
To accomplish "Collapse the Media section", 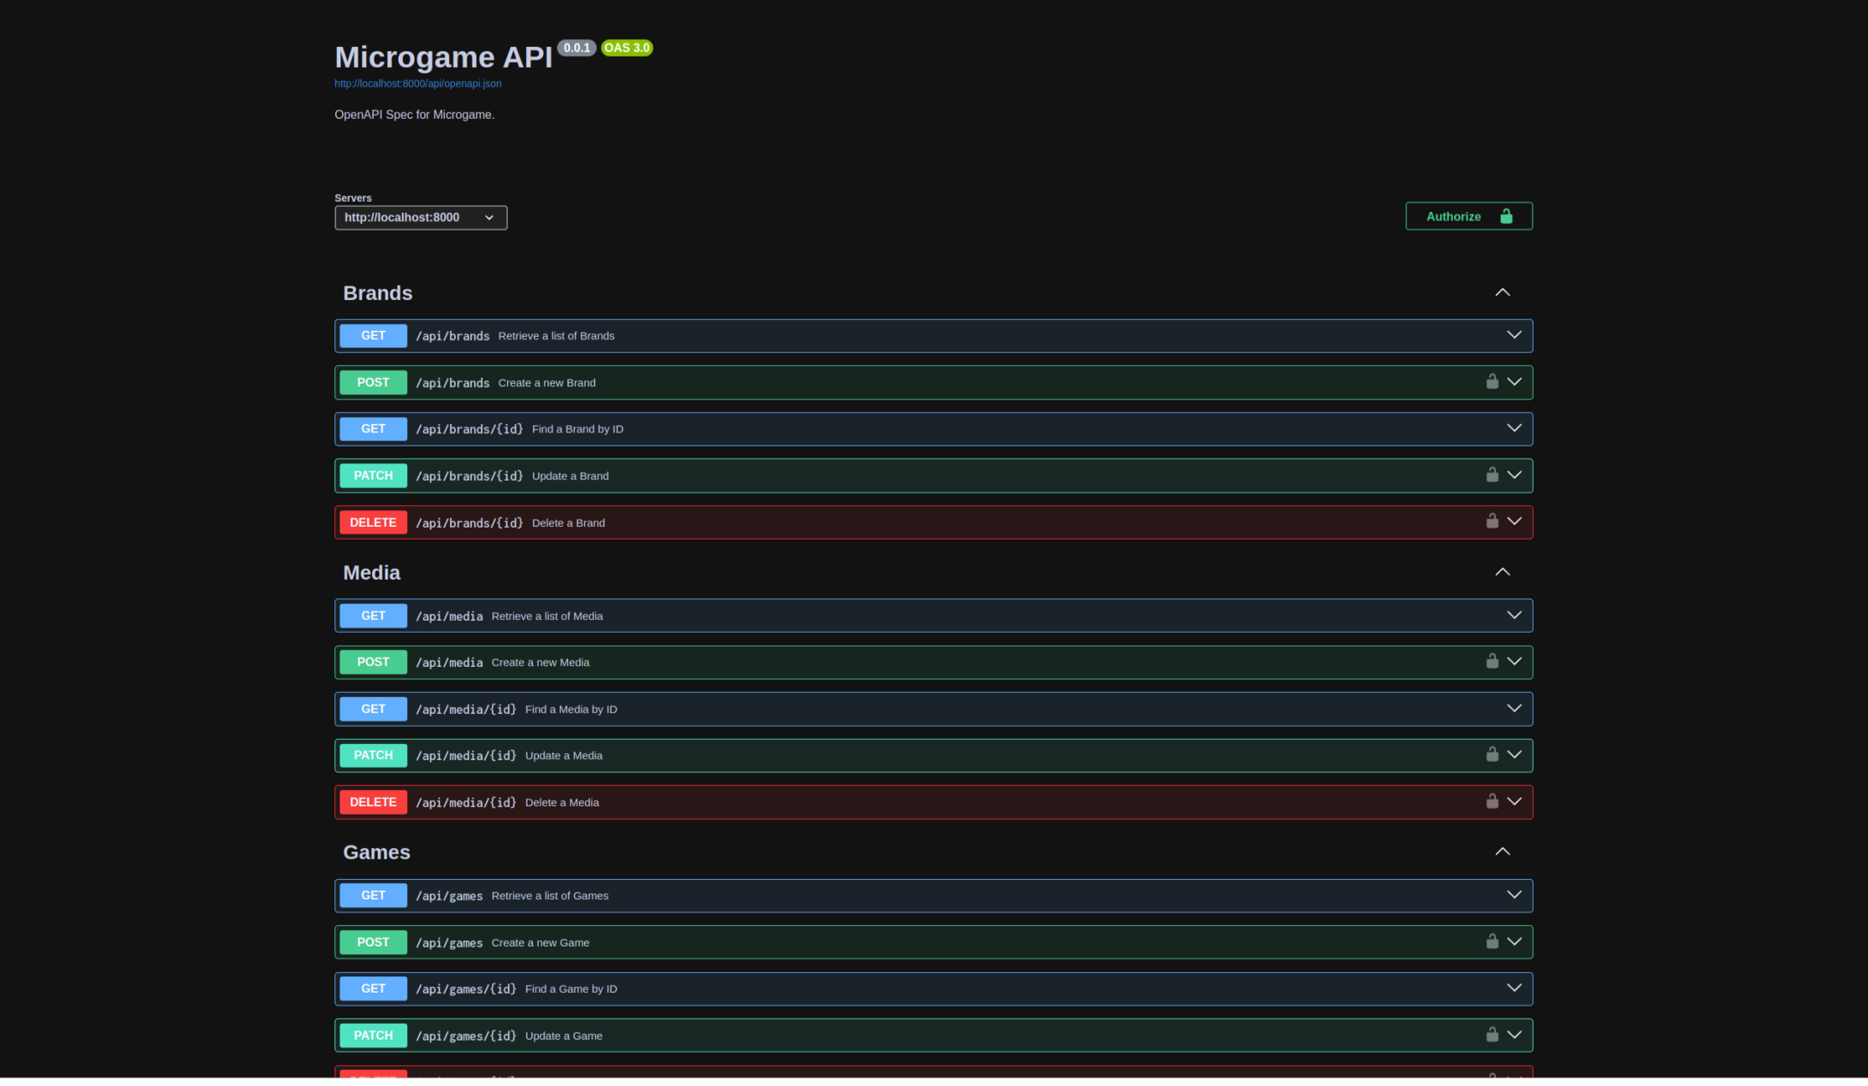I will point(1502,572).
